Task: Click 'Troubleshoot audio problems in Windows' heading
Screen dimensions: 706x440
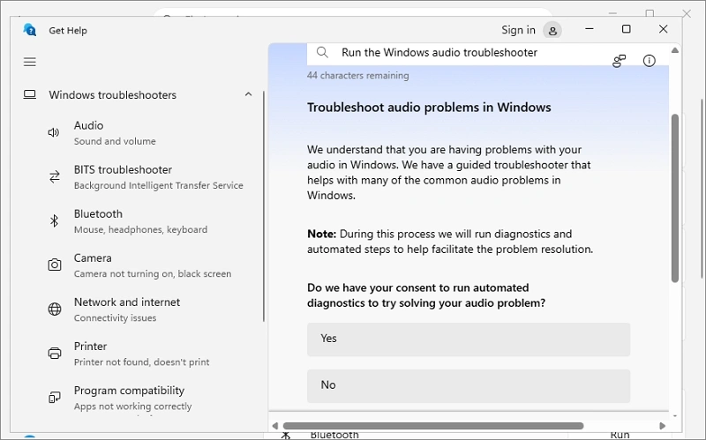Action: tap(429, 108)
